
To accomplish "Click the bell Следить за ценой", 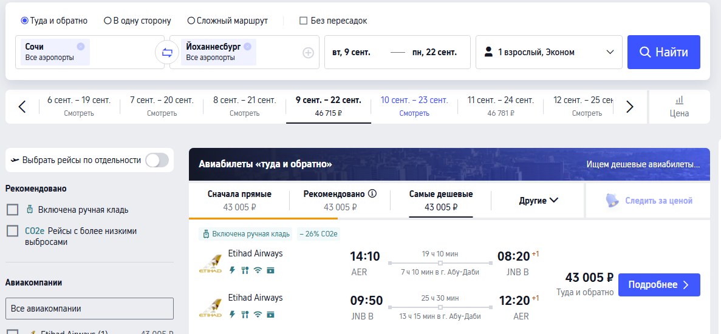I will (x=648, y=201).
